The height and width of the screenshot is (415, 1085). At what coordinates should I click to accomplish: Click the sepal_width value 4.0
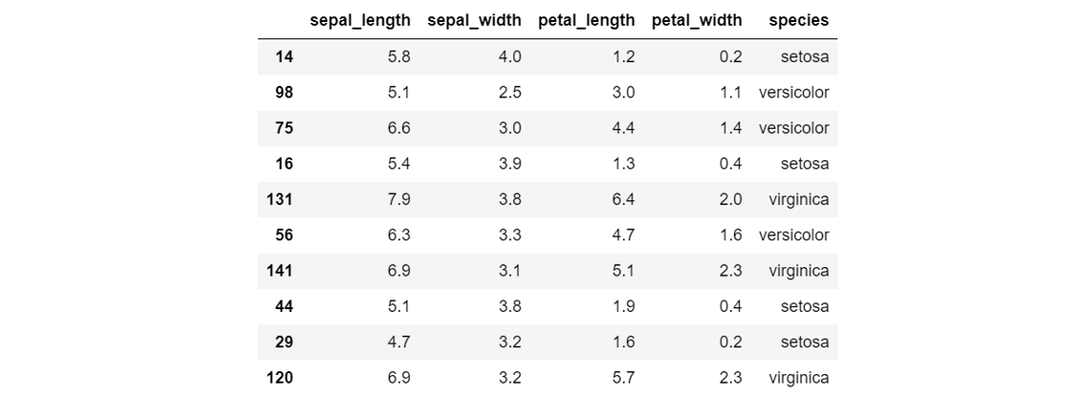(x=510, y=56)
